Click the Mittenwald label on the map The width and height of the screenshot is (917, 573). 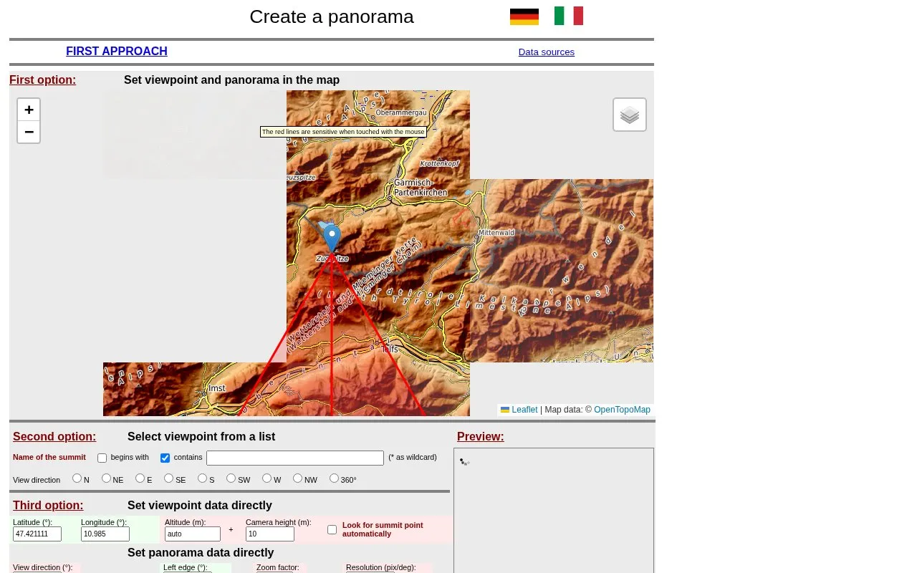[496, 233]
